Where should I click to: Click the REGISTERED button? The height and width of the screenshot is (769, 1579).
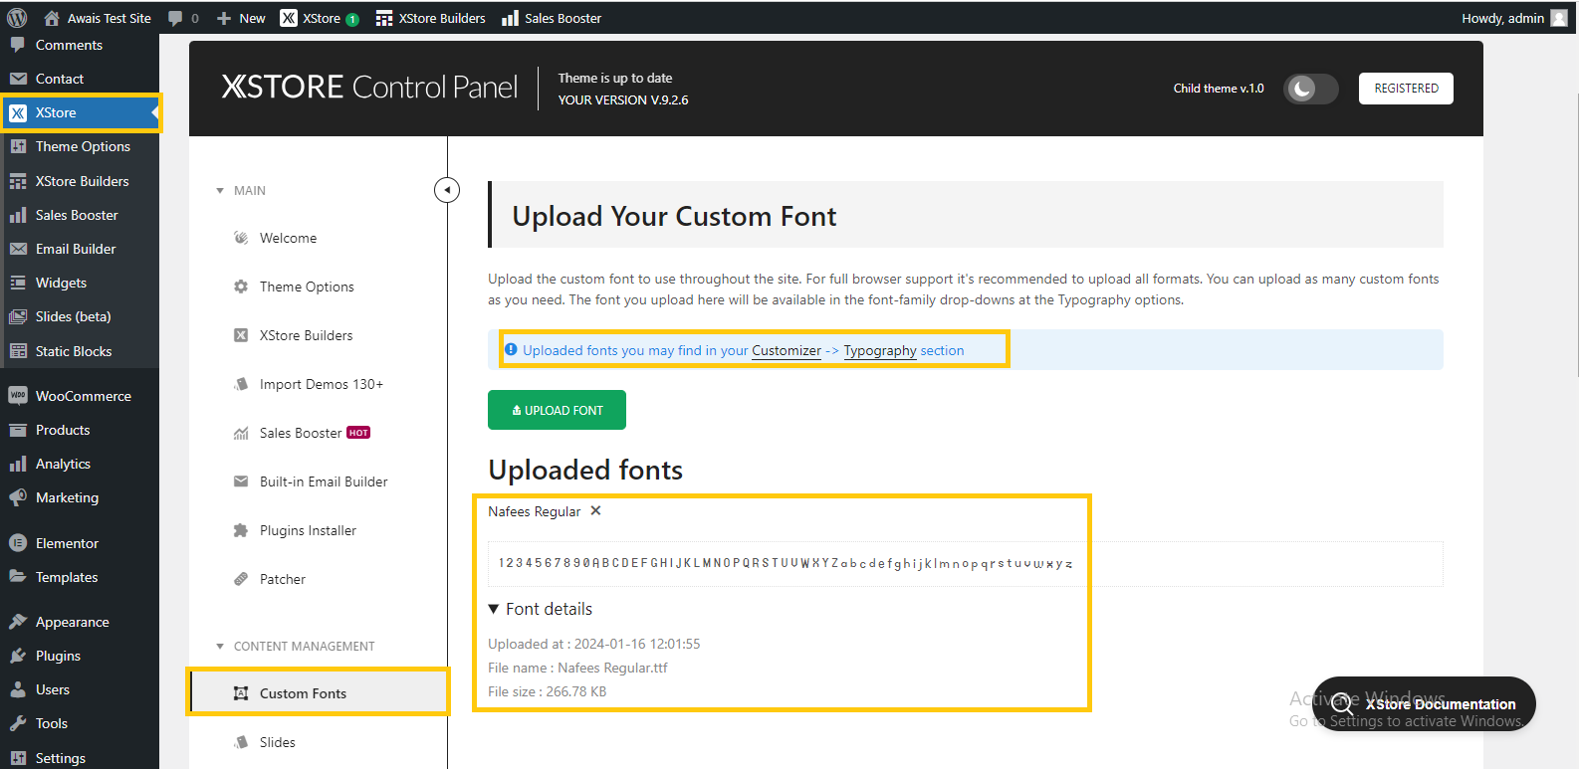tap(1406, 89)
